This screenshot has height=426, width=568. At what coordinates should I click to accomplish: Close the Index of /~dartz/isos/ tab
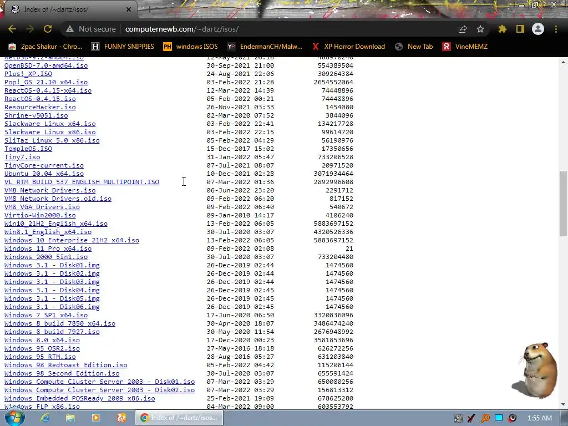(x=129, y=9)
